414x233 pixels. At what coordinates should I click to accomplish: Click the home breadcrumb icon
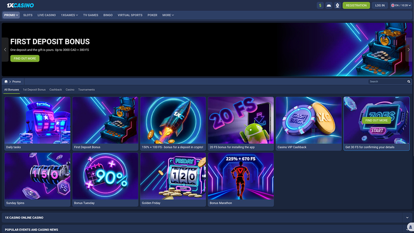point(6,82)
